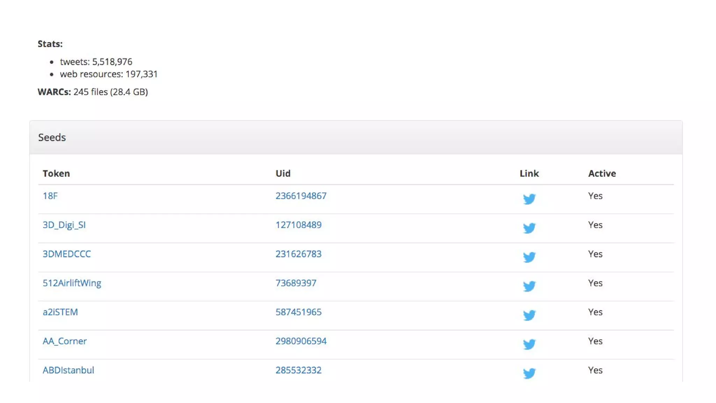
Task: Click the ABDIstanbul token link
Action: (x=68, y=370)
